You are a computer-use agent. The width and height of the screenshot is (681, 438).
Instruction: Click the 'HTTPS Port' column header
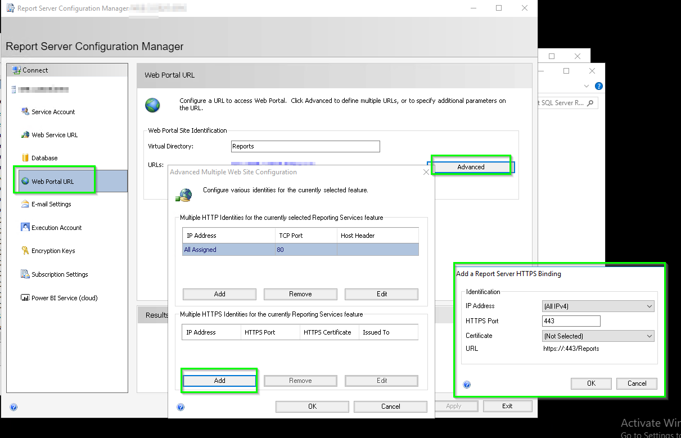(270, 332)
